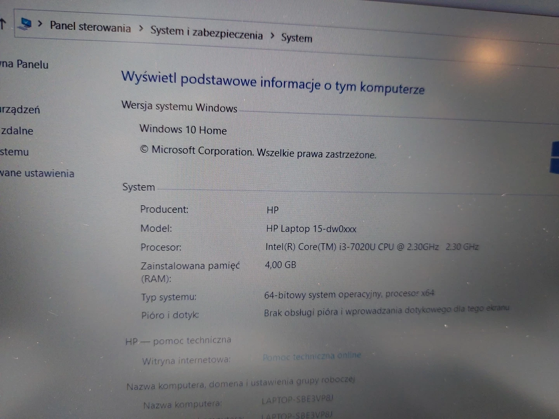The height and width of the screenshot is (419, 559).
Task: Open advanced settings link 'vane ustawienia'
Action: 37,173
